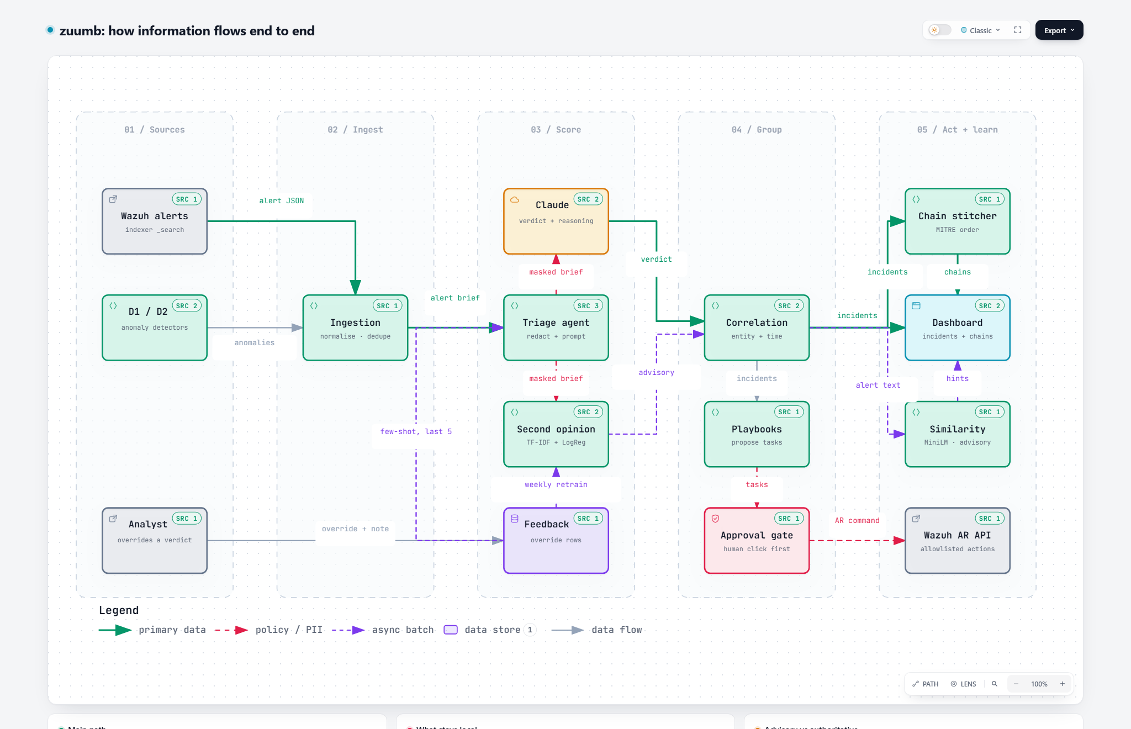Select the Feedback data store title
The image size is (1131, 729).
[x=546, y=524]
